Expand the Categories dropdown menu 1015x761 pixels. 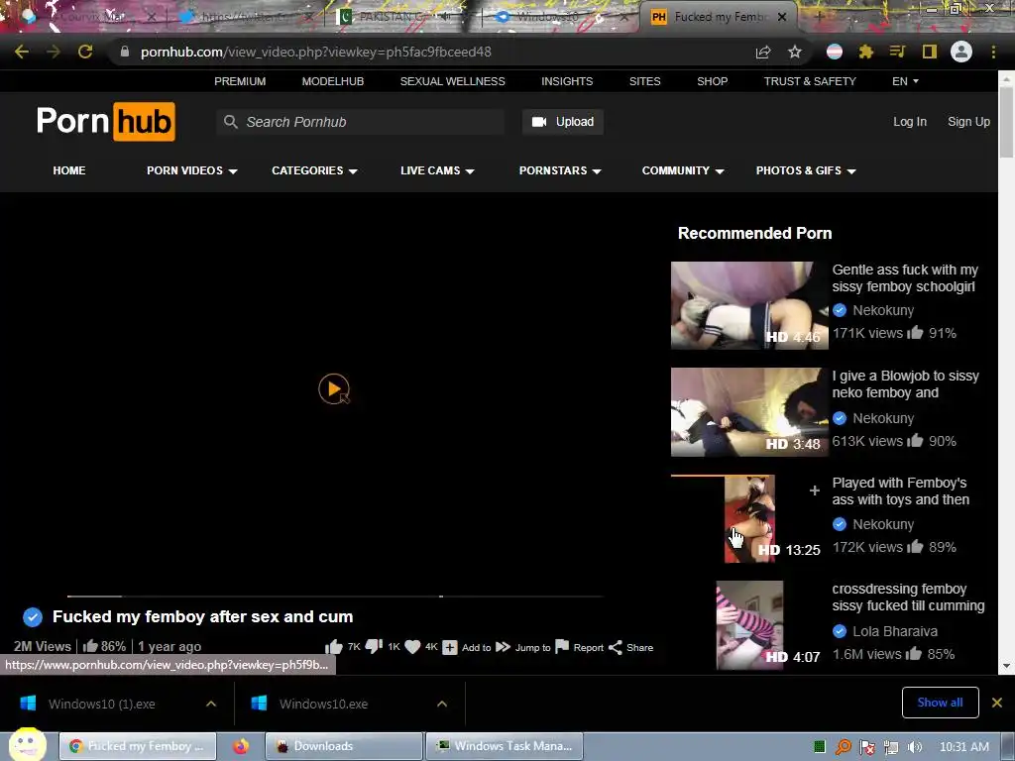tap(314, 170)
